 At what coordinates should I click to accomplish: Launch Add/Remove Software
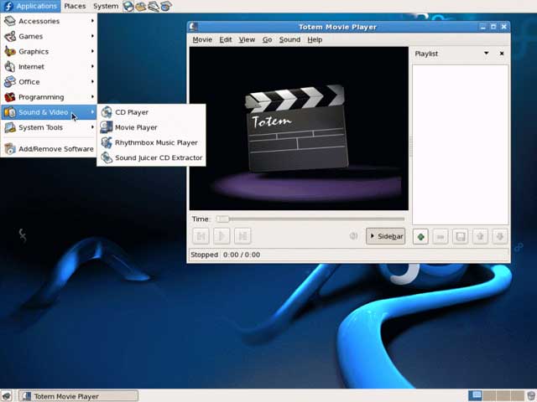[49, 149]
